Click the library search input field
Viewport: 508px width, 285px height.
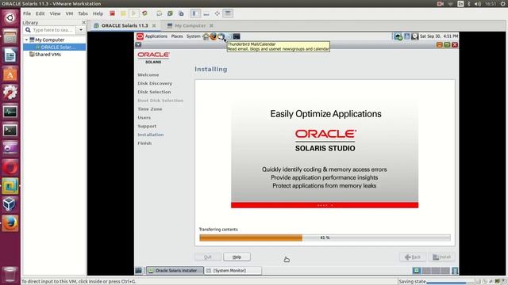click(49, 30)
